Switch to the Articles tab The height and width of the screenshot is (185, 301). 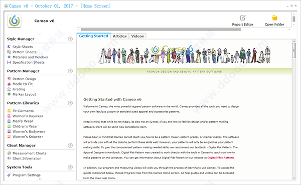(119, 36)
